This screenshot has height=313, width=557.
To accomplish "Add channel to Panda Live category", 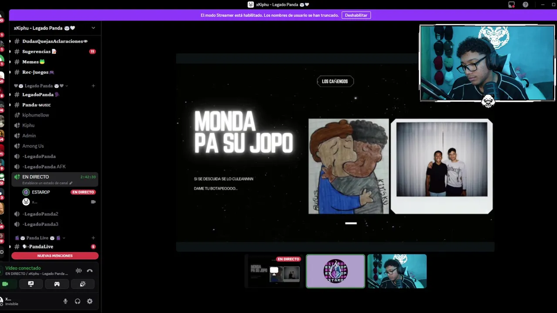I will 93,238.
